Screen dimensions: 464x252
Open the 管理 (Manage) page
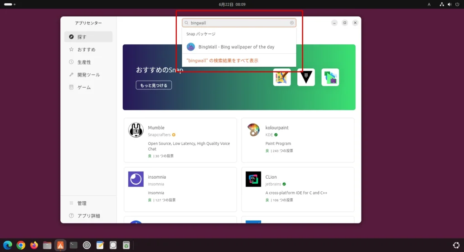[x=88, y=203]
